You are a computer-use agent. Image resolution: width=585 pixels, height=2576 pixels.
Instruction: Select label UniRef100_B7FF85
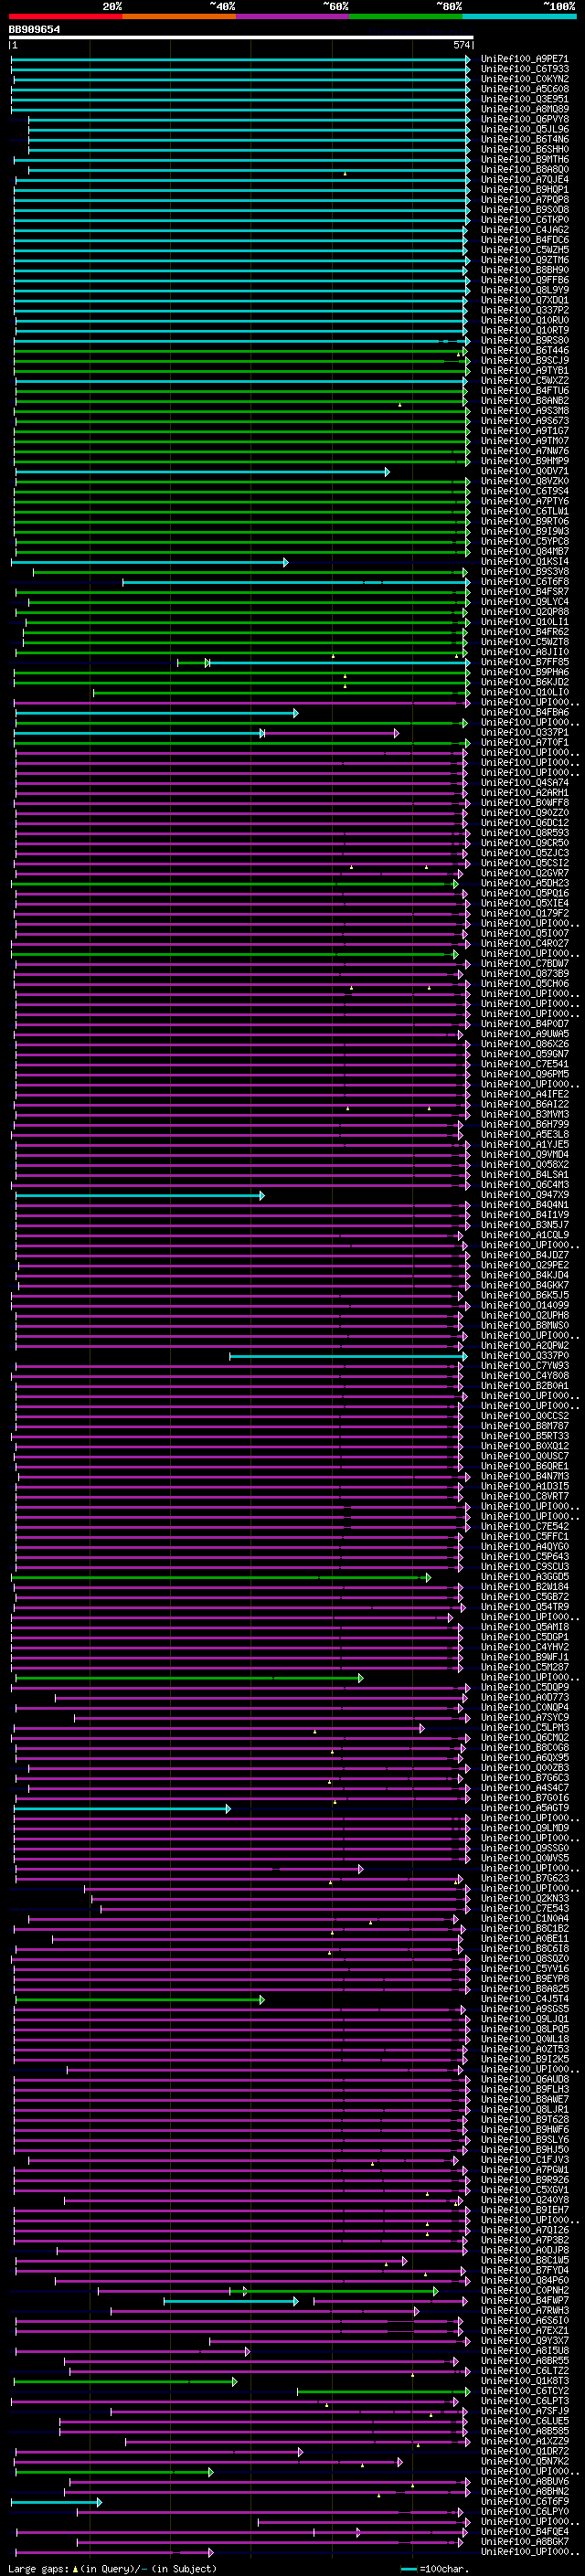(524, 662)
